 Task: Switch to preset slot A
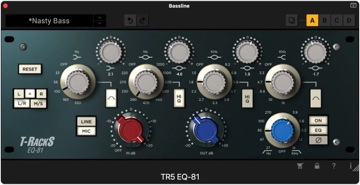click(312, 21)
